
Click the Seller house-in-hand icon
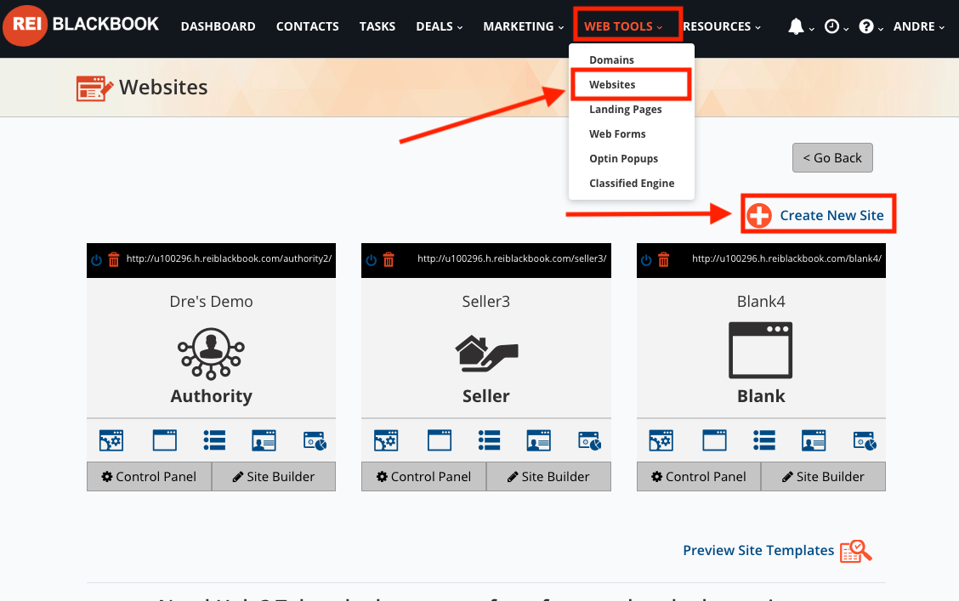486,354
